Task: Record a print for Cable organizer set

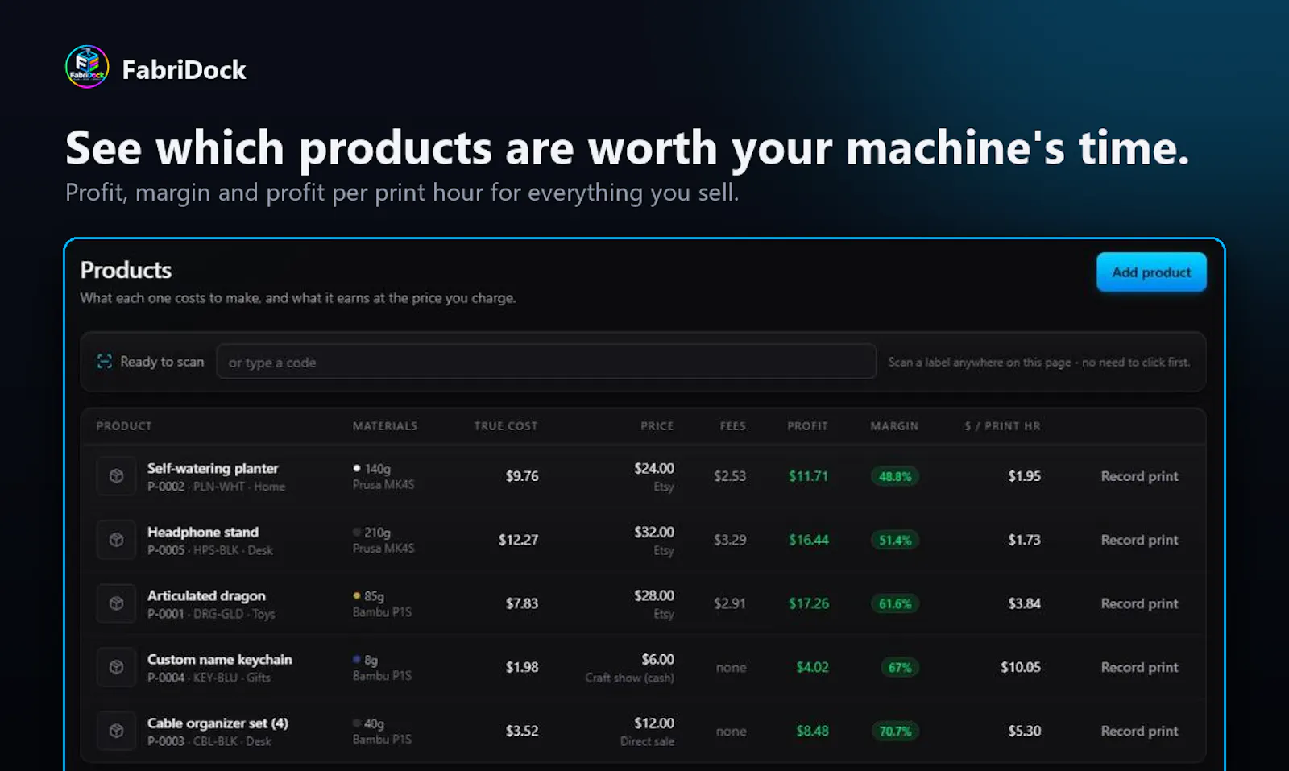Action: point(1139,731)
